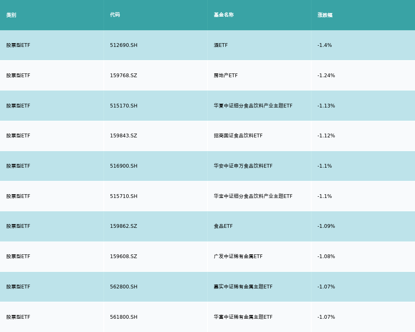Click the 涨跌幅 column header
This screenshot has width=415, height=332.
pyautogui.click(x=325, y=15)
